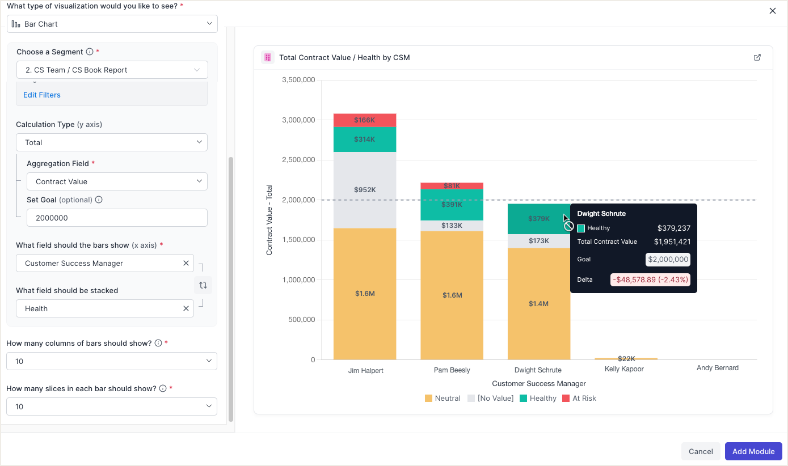Click info icon next to Set Goal
The height and width of the screenshot is (466, 788).
(x=99, y=200)
